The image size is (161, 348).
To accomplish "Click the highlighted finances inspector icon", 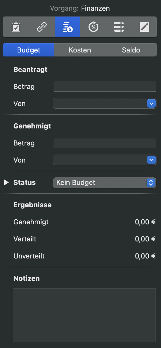I will coord(67,27).
